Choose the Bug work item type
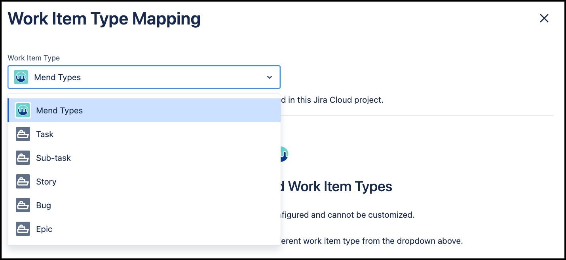The image size is (566, 260). (x=44, y=205)
